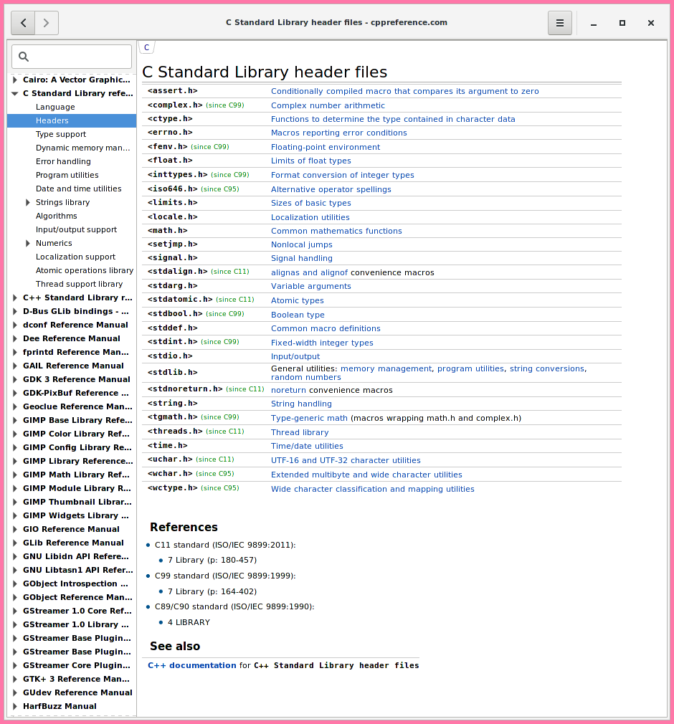The height and width of the screenshot is (724, 674).
Task: Select the C breadcrumb tab
Action: pos(147,48)
